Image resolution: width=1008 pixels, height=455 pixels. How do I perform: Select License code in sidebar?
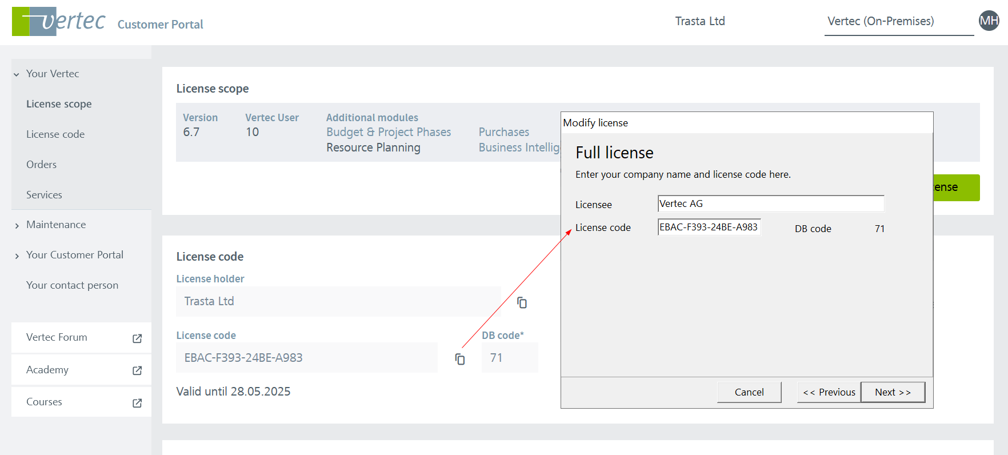point(55,134)
